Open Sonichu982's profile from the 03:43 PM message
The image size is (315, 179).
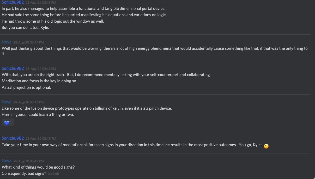(x=13, y=2)
